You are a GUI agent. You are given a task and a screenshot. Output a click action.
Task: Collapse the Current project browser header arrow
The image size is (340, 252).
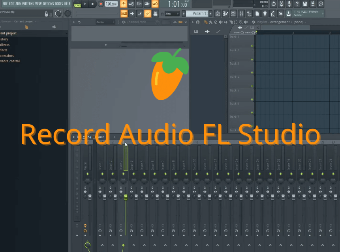pos(67,34)
